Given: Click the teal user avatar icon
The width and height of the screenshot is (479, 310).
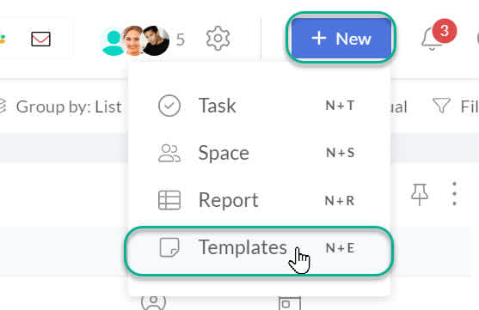Looking at the screenshot, I should click(x=113, y=41).
